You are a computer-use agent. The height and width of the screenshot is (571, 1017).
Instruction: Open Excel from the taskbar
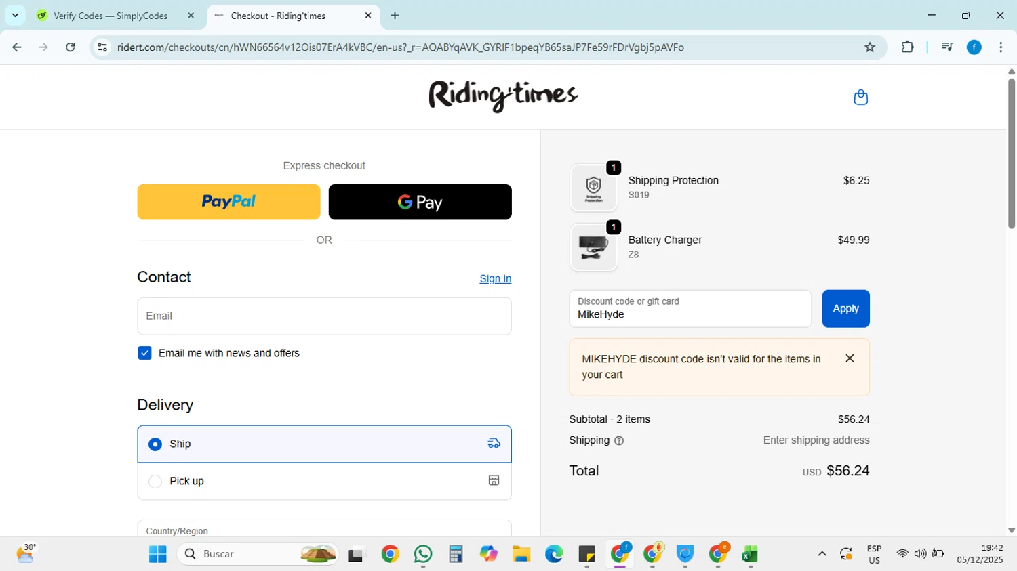[x=749, y=554]
